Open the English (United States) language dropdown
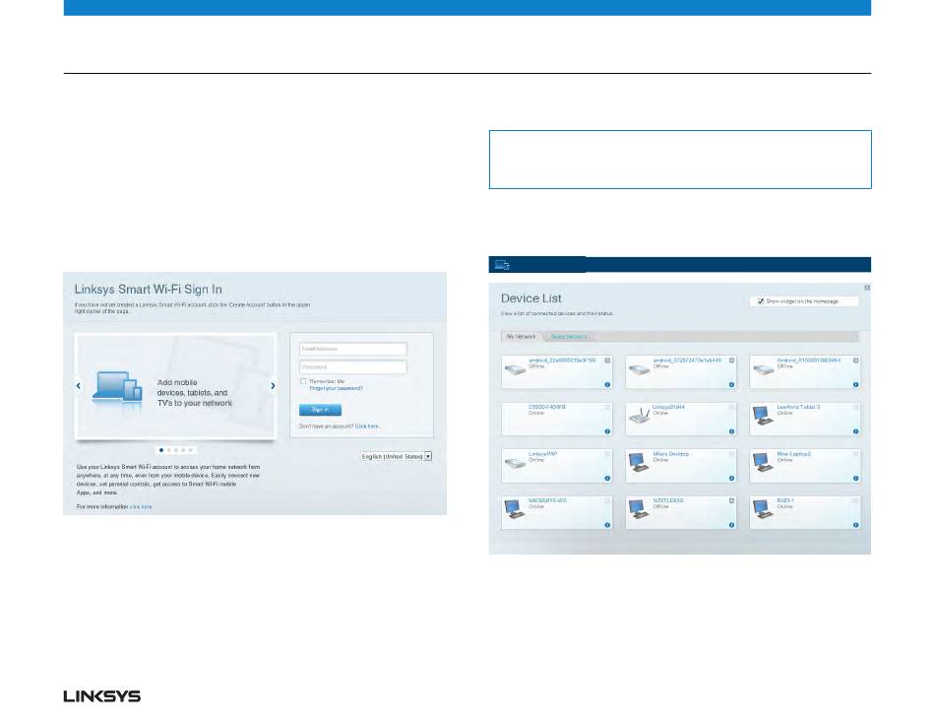This screenshot has width=935, height=723. coord(396,456)
